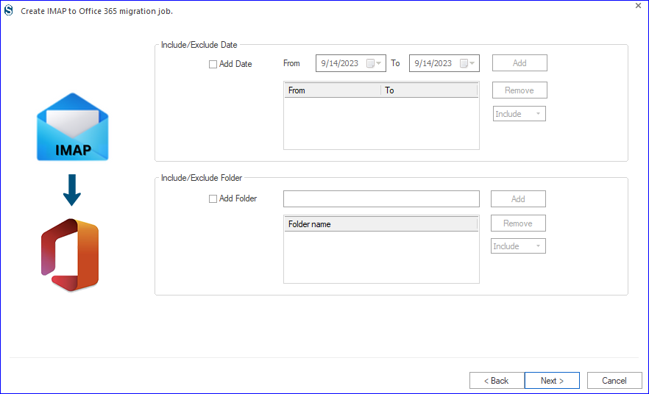Open the From date calendar dropdown
The height and width of the screenshot is (394, 649).
point(374,63)
